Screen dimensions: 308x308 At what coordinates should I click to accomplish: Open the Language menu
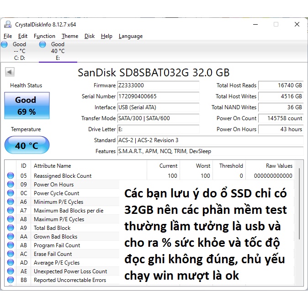[131, 36]
